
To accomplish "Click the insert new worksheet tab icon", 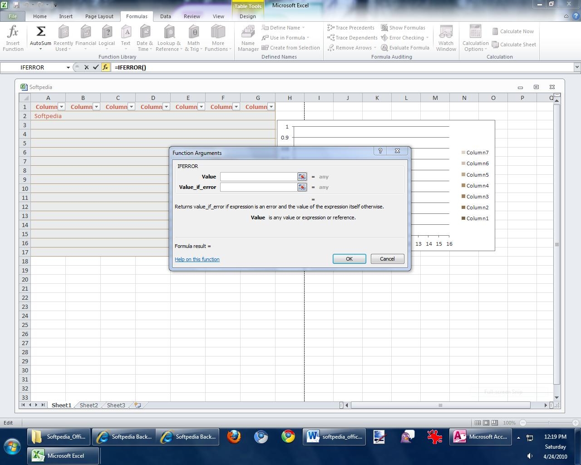I will (138, 405).
